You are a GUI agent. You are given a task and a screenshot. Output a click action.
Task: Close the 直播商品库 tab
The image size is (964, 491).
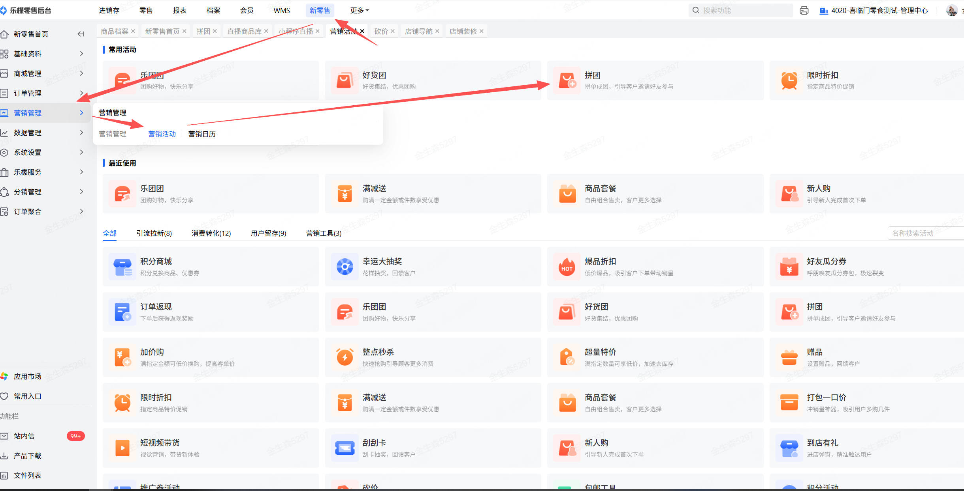(x=266, y=31)
